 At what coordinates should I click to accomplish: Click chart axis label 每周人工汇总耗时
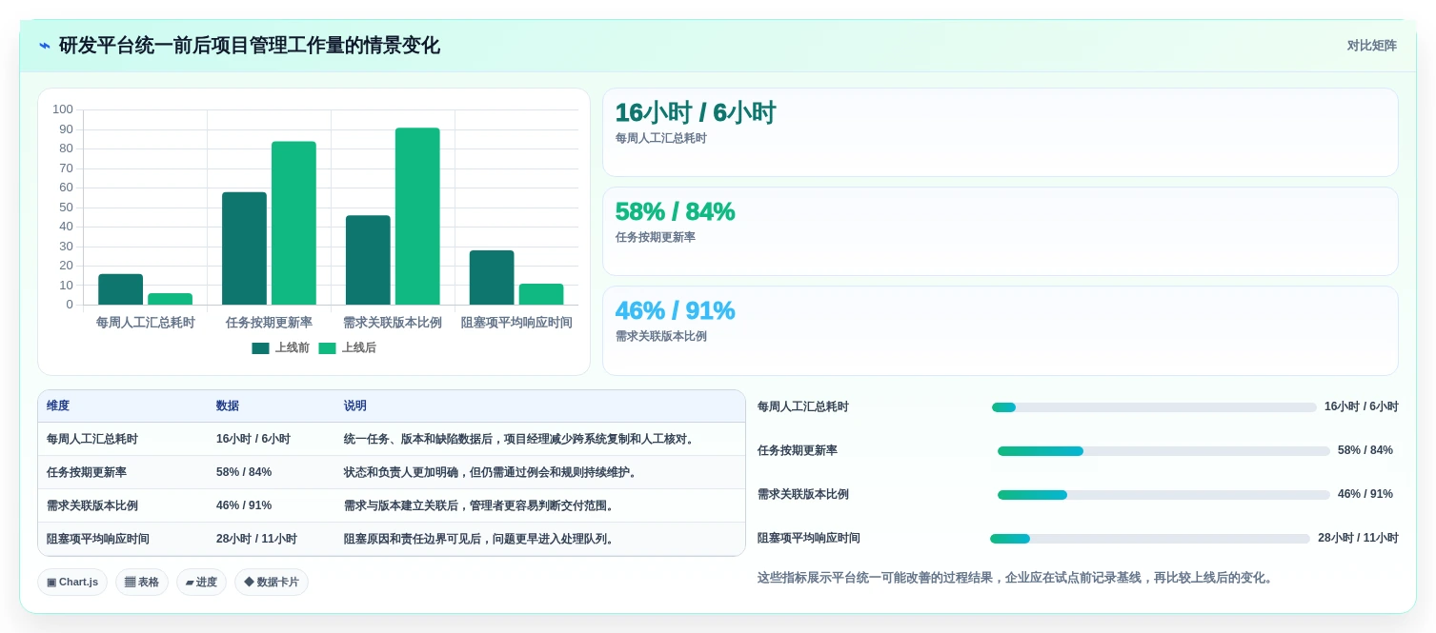click(146, 323)
